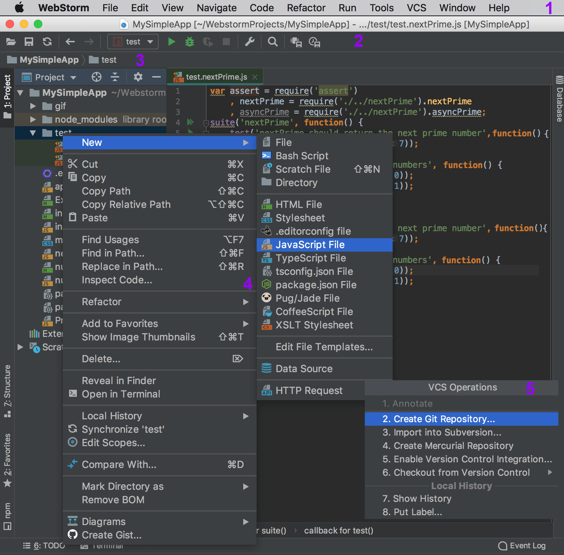The height and width of the screenshot is (555, 564).
Task: Open Settings via the wrench icon
Action: point(250,42)
